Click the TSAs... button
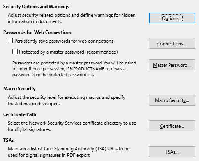 [x=172, y=152]
